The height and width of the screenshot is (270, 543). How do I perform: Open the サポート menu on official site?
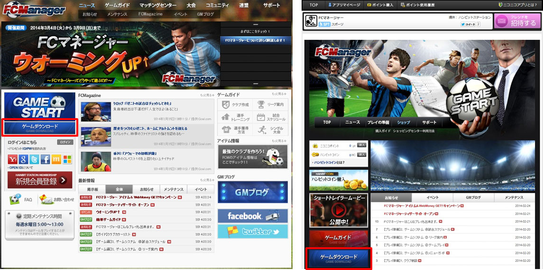(x=271, y=5)
